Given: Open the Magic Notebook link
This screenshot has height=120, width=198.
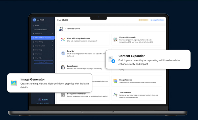Looking at the screenshot, I should point(157,20).
